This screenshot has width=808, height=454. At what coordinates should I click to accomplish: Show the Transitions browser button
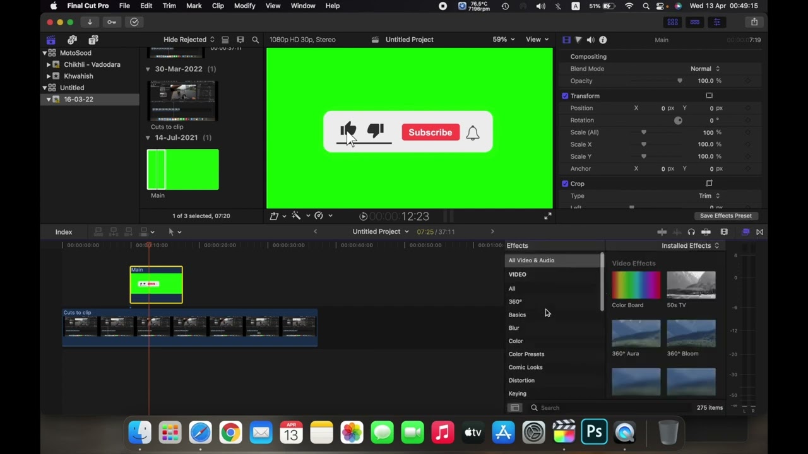point(760,232)
